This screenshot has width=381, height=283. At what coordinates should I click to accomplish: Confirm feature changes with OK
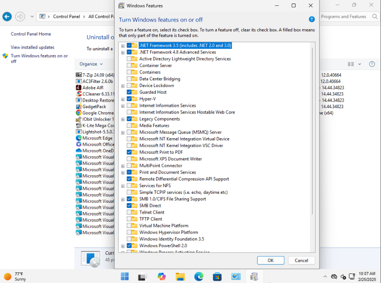270,260
